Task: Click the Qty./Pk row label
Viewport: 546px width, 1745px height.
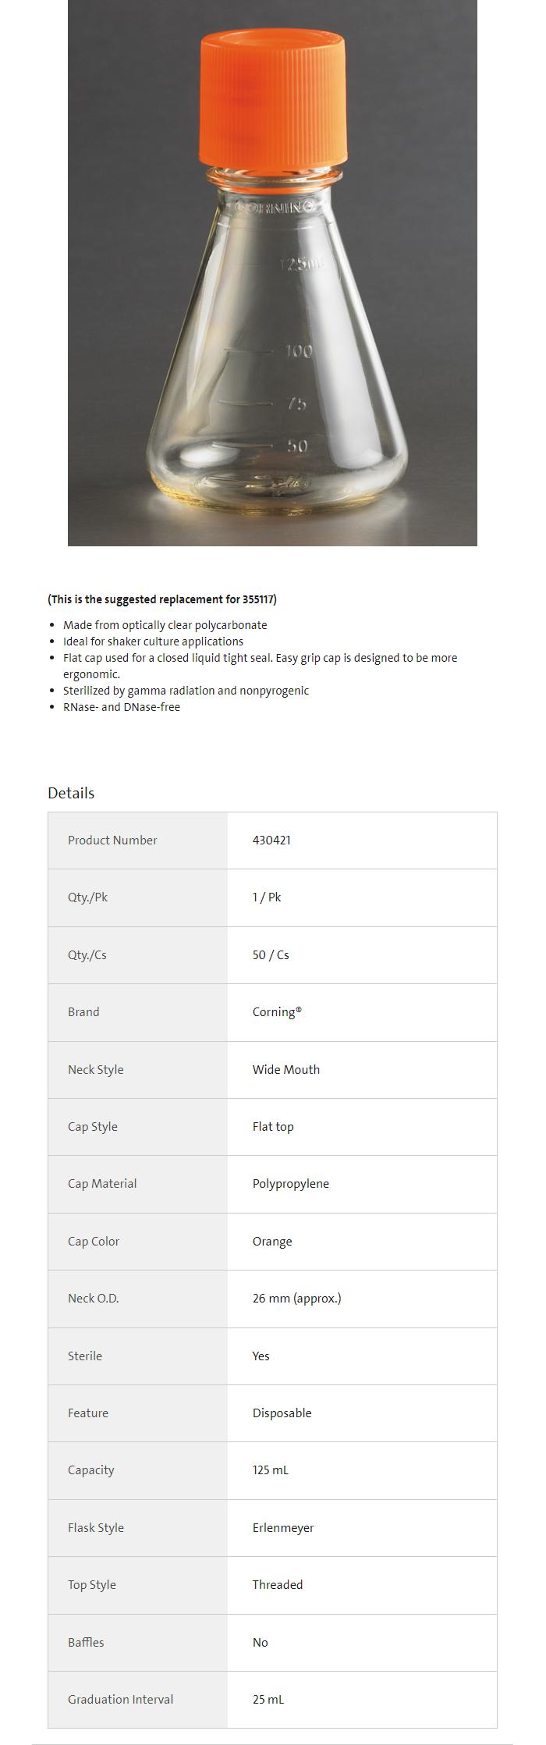Action: coord(87,897)
